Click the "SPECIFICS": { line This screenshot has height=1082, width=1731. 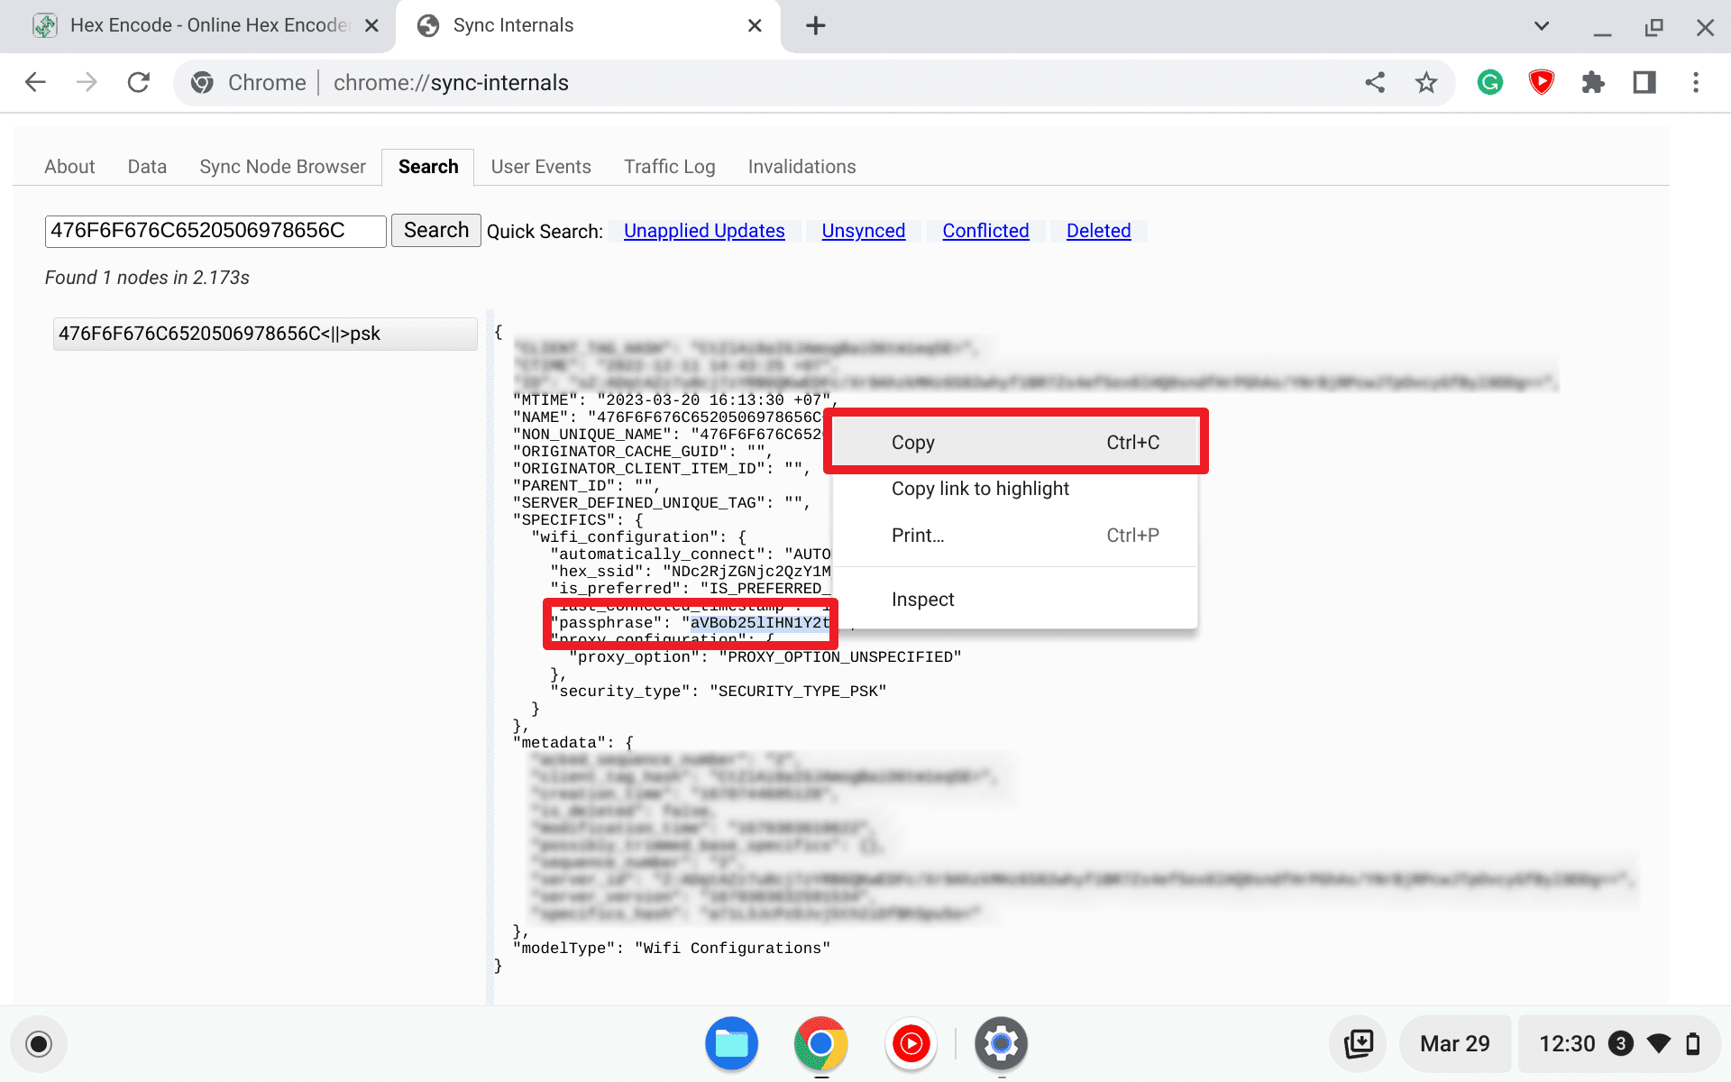[x=578, y=520]
